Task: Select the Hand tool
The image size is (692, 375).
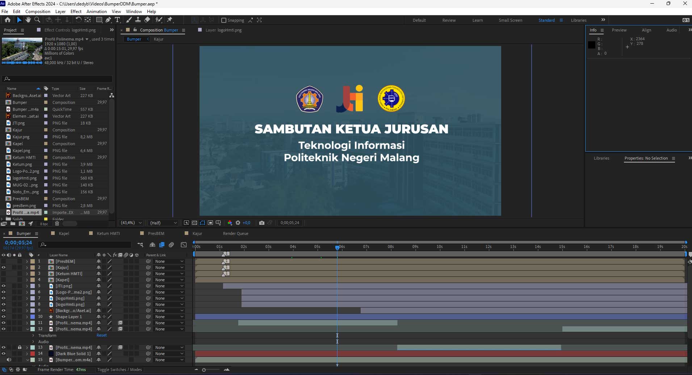Action: (28, 20)
